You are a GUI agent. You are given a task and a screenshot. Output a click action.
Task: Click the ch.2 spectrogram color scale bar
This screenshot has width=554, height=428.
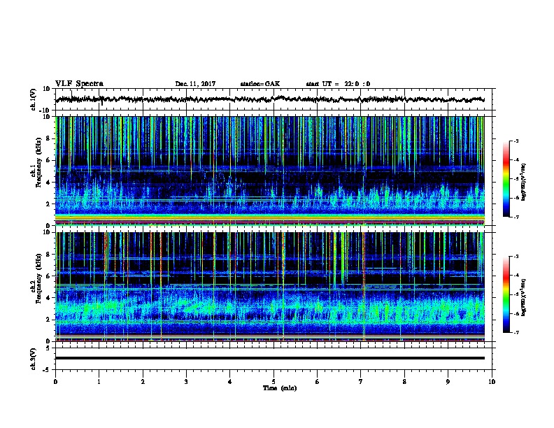click(506, 294)
